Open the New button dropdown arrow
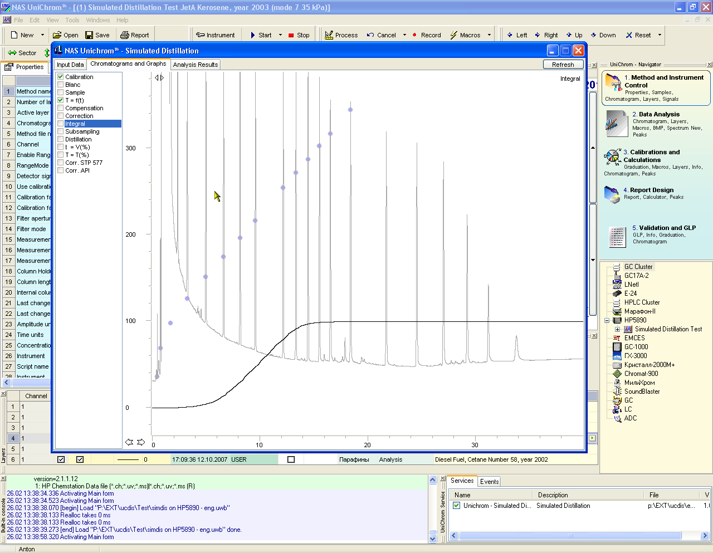The width and height of the screenshot is (713, 553). 42,35
